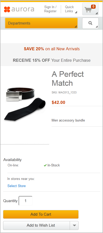Click the magnifier search icon

click(x=90, y=23)
